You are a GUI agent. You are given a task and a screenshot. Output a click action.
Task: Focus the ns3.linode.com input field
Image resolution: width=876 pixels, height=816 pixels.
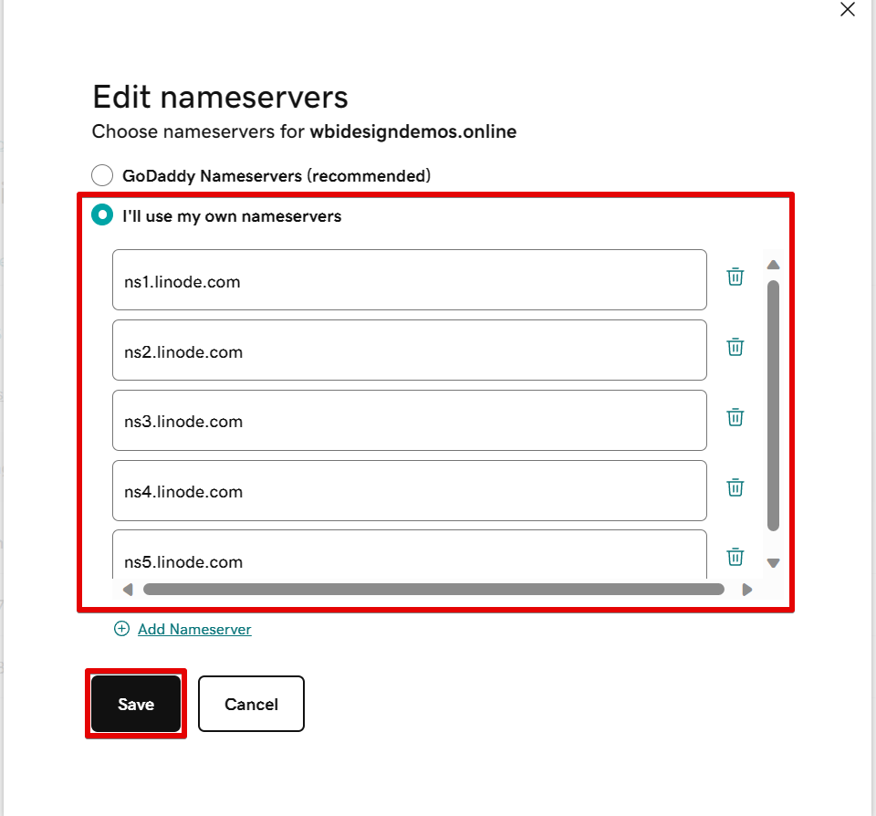[x=410, y=420]
